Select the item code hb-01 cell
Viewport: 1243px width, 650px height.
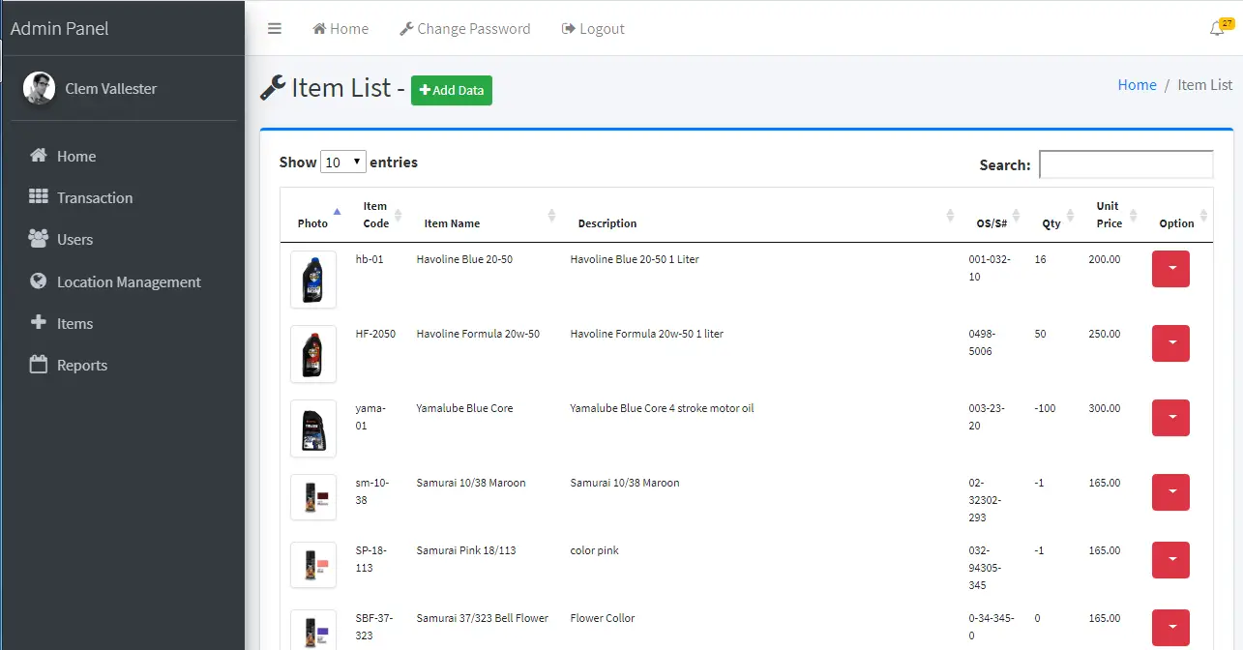[370, 259]
